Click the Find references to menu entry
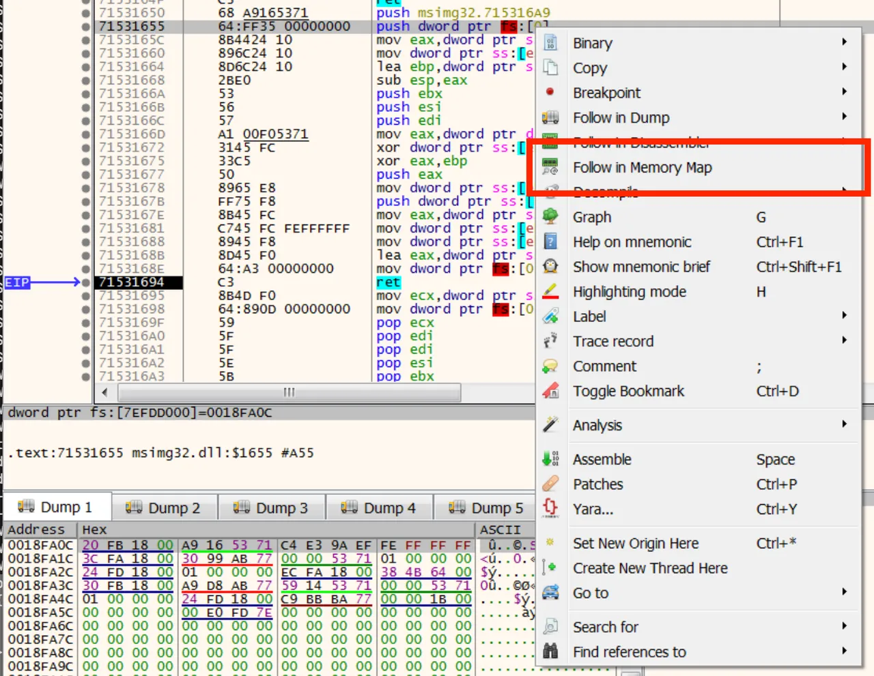 [x=696, y=651]
